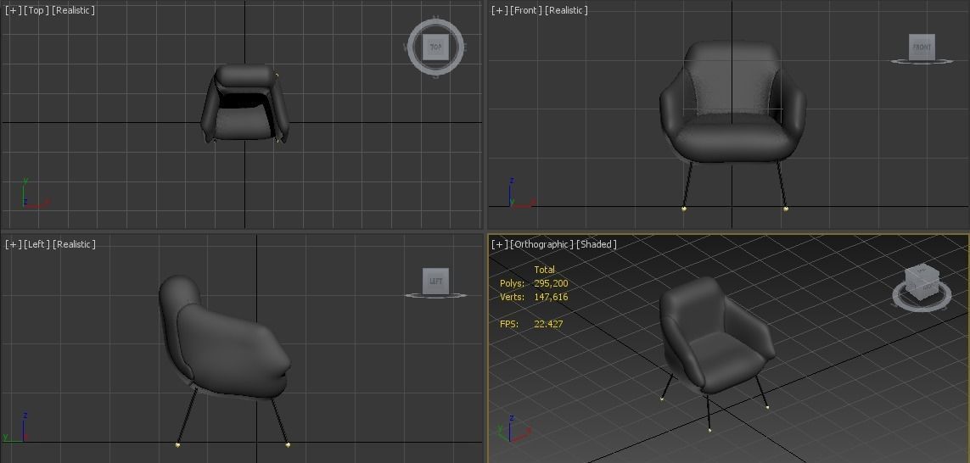Click the axis tripod in Front viewport
Image resolution: width=970 pixels, height=463 pixels.
coord(522,193)
